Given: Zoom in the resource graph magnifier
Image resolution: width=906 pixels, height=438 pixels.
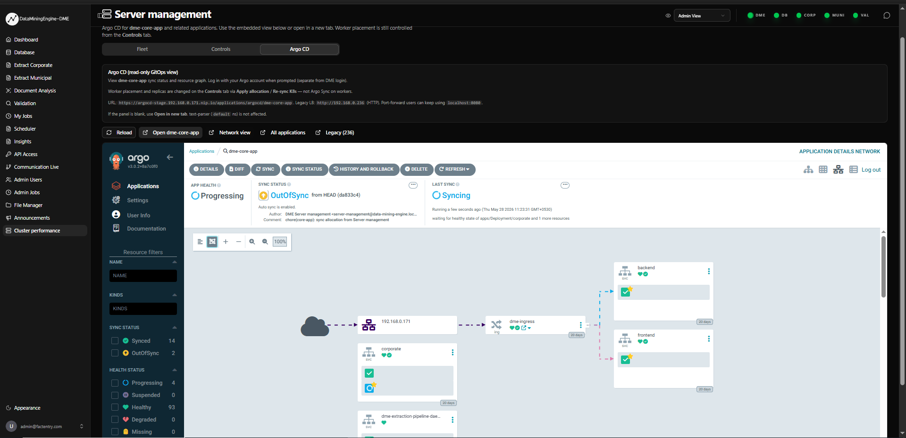Looking at the screenshot, I should [252, 241].
